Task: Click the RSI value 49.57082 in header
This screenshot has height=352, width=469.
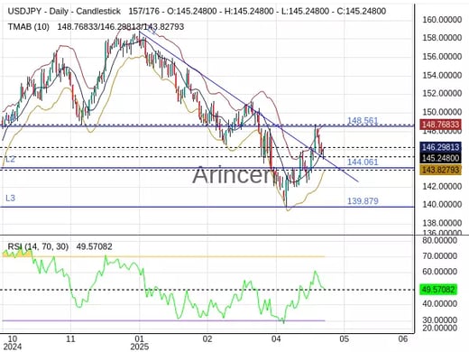Action: 94,246
